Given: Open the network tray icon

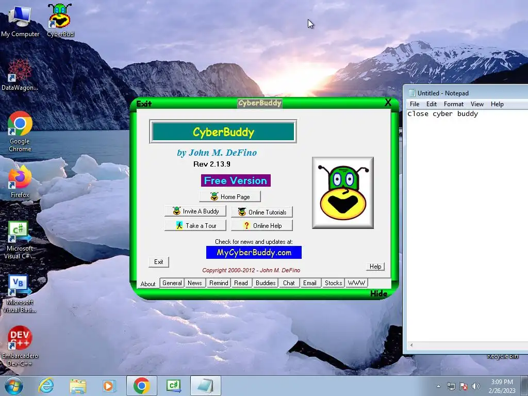Looking at the screenshot, I should (451, 386).
